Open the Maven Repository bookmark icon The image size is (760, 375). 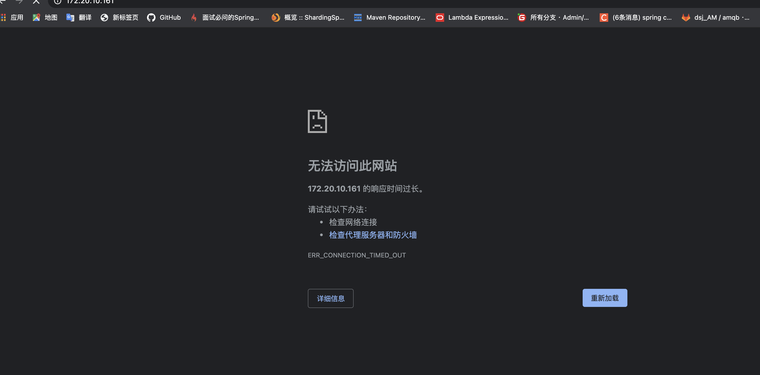coord(358,18)
